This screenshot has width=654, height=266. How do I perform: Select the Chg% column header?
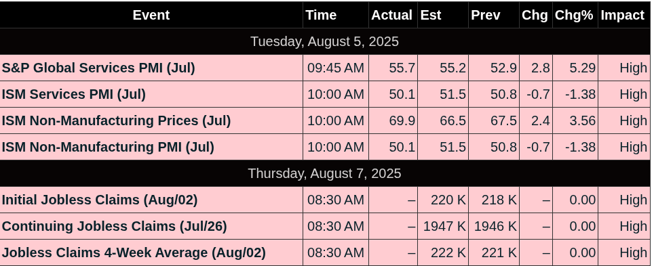(575, 15)
